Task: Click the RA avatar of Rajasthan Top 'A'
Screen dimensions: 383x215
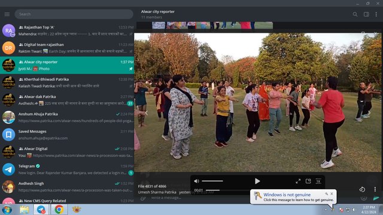Action: tap(8, 30)
